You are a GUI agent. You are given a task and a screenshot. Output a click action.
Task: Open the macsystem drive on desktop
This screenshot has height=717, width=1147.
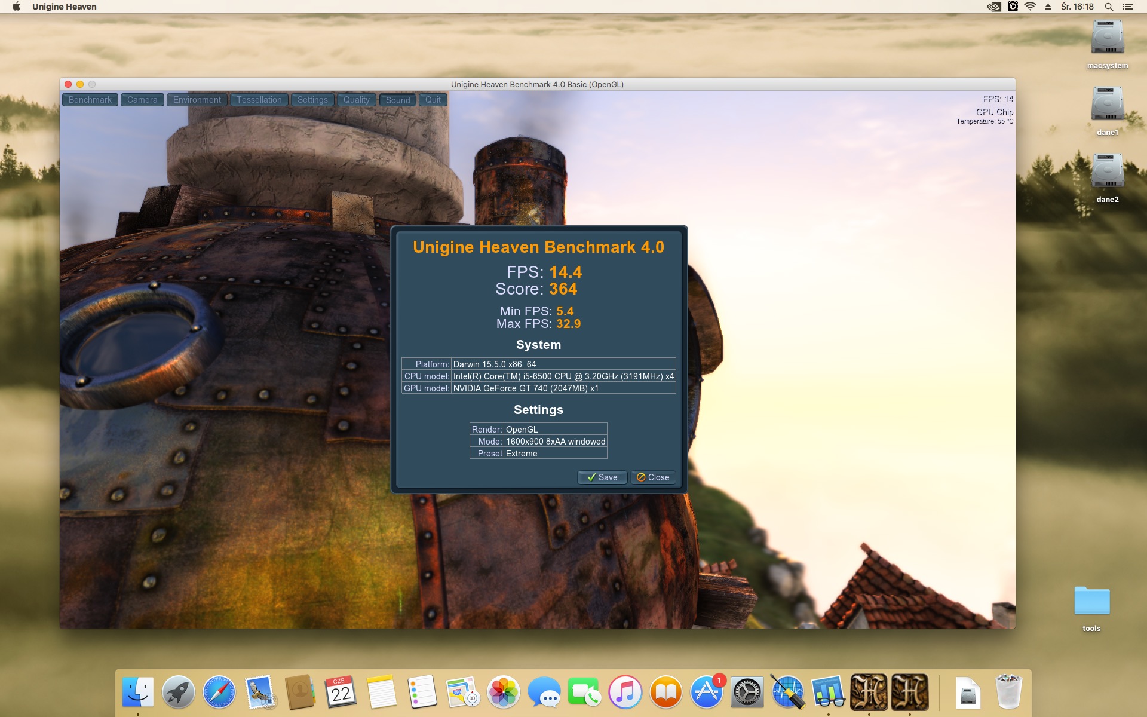pyautogui.click(x=1107, y=38)
